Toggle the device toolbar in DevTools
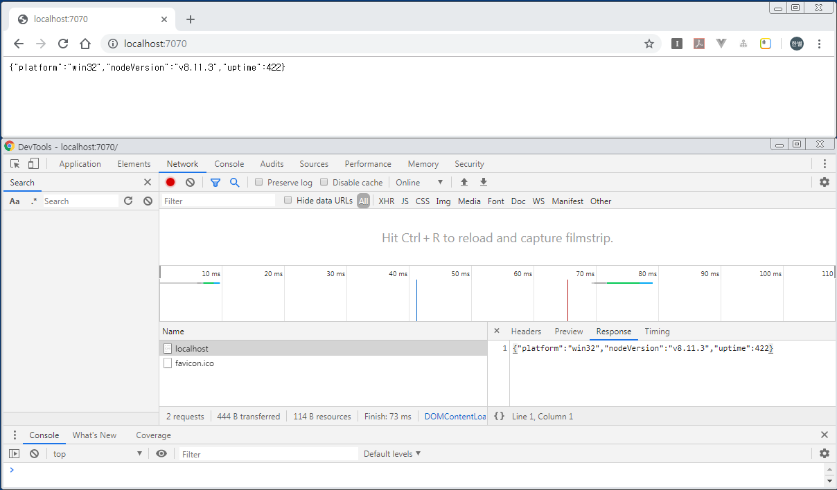Viewport: 837px width, 490px height. coord(33,164)
